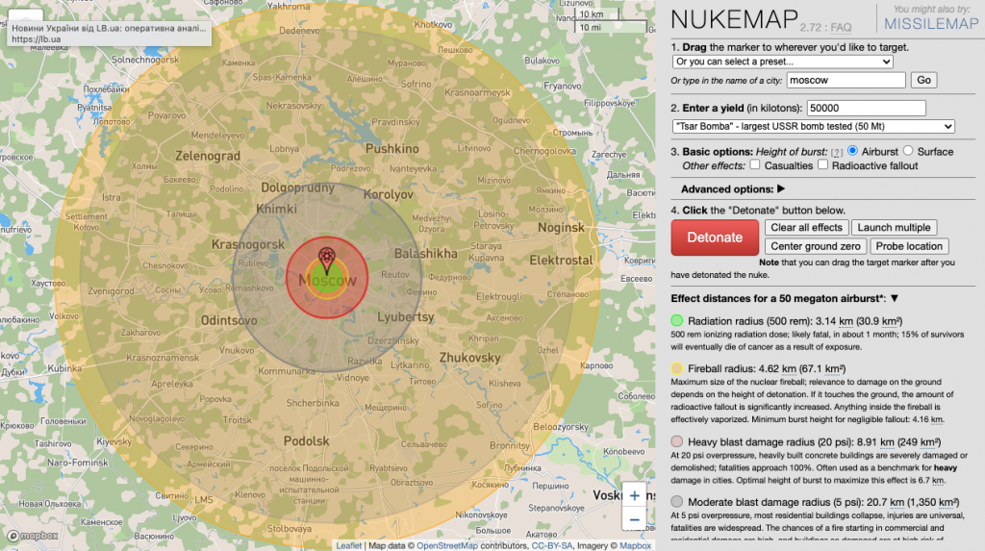Viewport: 985px width, 551px height.
Task: Click the NUKEMAP title heading
Action: pyautogui.click(x=734, y=19)
